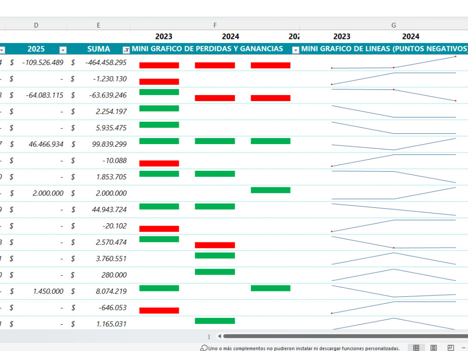
Task: Select cell with value 44.943.724
Action: point(98,210)
